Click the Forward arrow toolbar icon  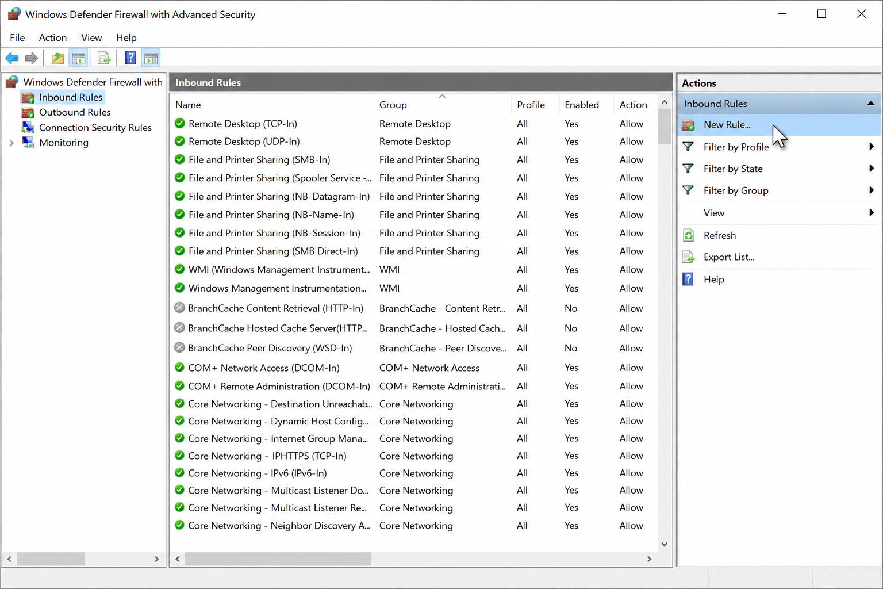click(x=32, y=58)
